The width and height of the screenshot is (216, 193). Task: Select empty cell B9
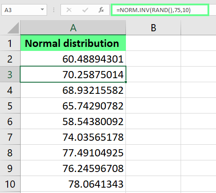(x=153, y=168)
